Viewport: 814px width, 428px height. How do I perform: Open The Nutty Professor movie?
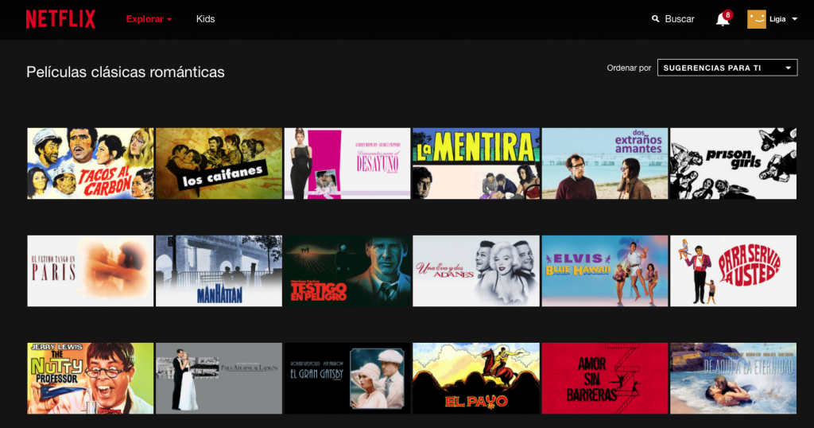tap(91, 378)
